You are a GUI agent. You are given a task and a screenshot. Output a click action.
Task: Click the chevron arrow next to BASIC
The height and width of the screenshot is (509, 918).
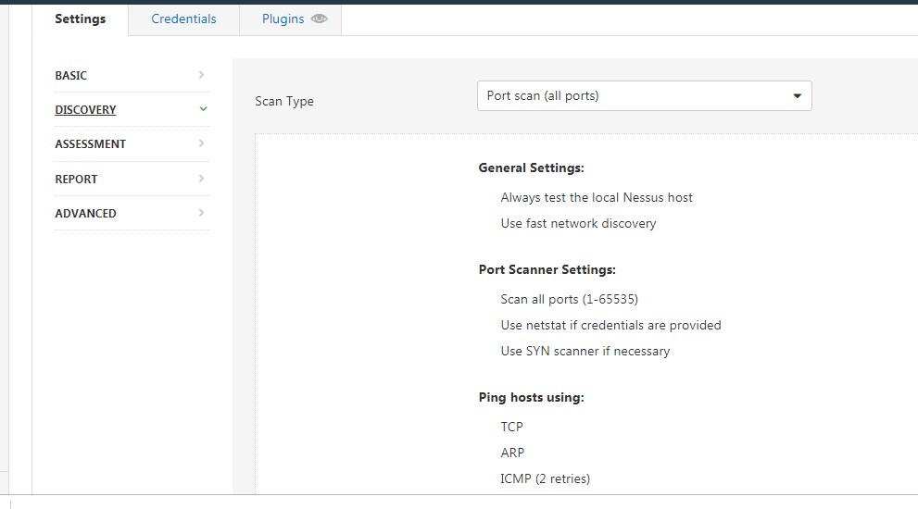coord(202,75)
